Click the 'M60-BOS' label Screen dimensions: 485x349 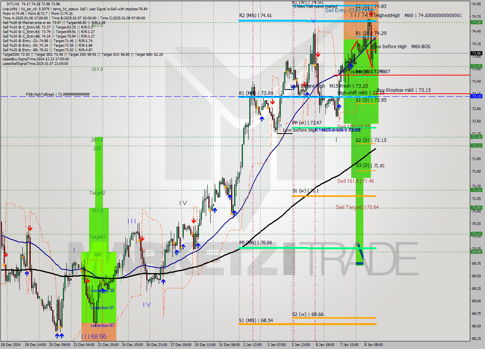tap(420, 47)
